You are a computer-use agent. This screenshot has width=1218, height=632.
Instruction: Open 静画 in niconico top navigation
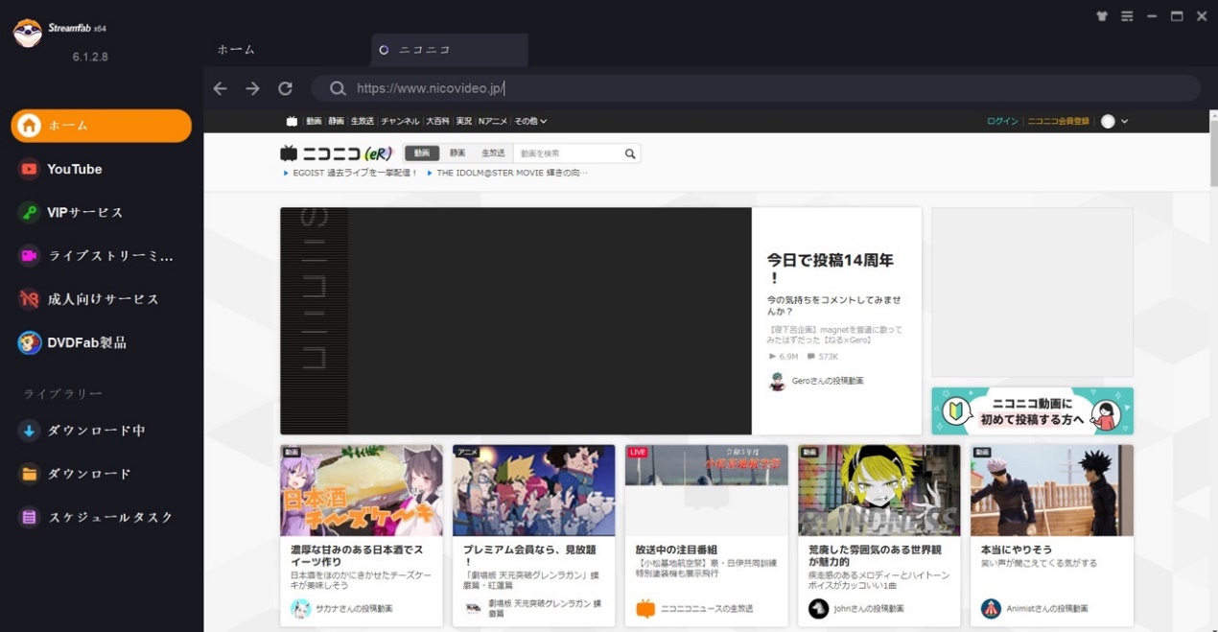coord(336,122)
